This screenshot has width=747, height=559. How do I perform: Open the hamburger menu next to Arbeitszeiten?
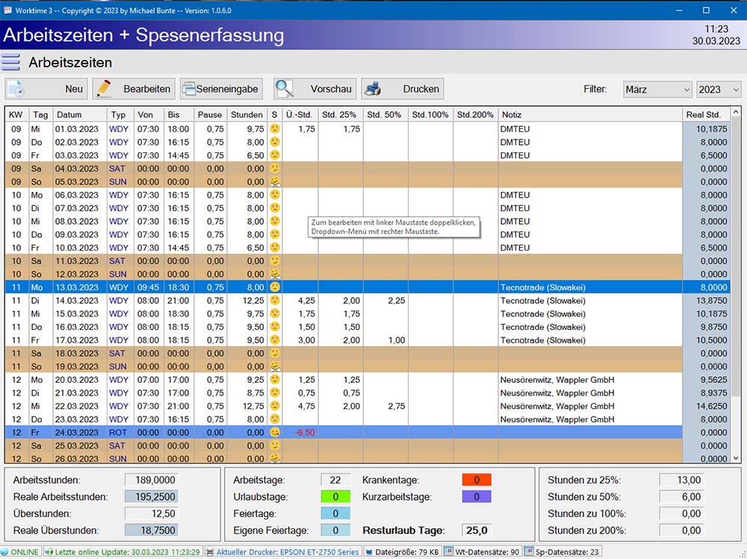pyautogui.click(x=10, y=63)
